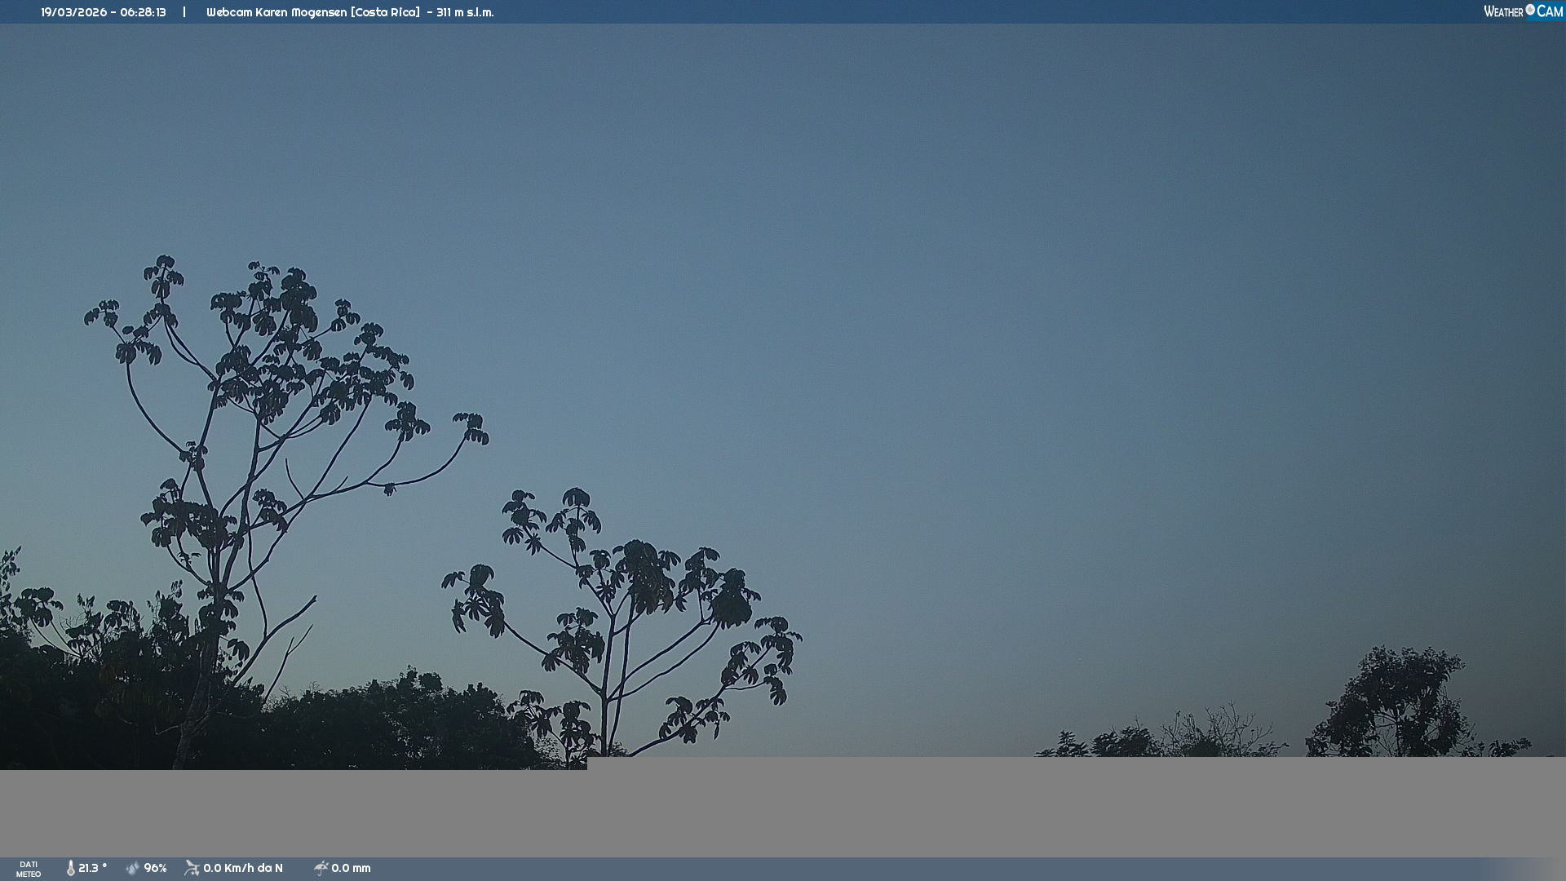The image size is (1566, 881).
Task: Click the wind vane anemometer icon
Action: tap(192, 868)
